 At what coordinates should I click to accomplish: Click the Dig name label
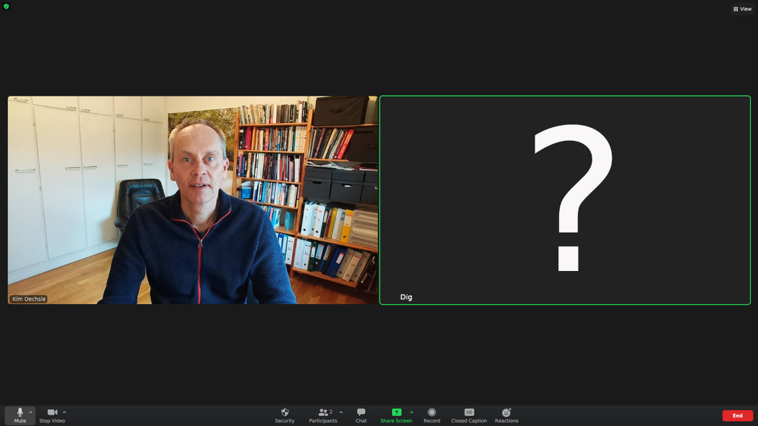tap(406, 297)
